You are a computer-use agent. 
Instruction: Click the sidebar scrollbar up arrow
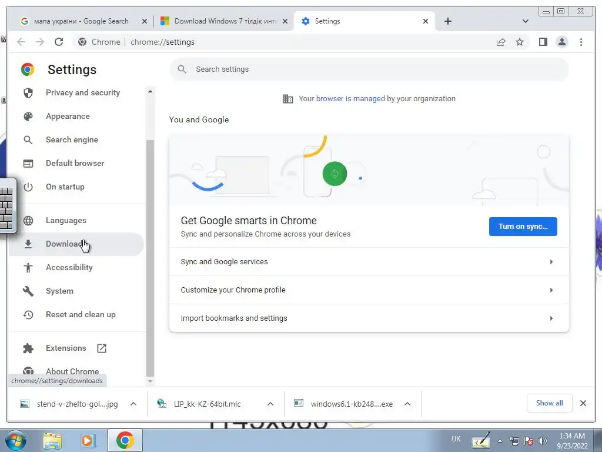(x=150, y=91)
